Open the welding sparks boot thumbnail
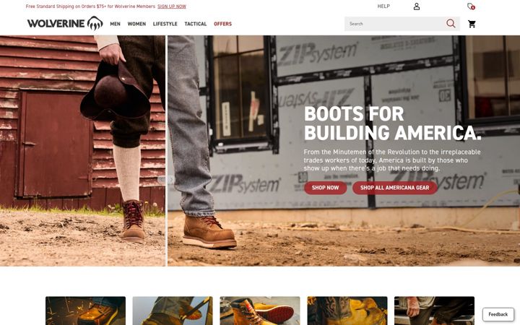The height and width of the screenshot is (325, 520). coord(85,311)
